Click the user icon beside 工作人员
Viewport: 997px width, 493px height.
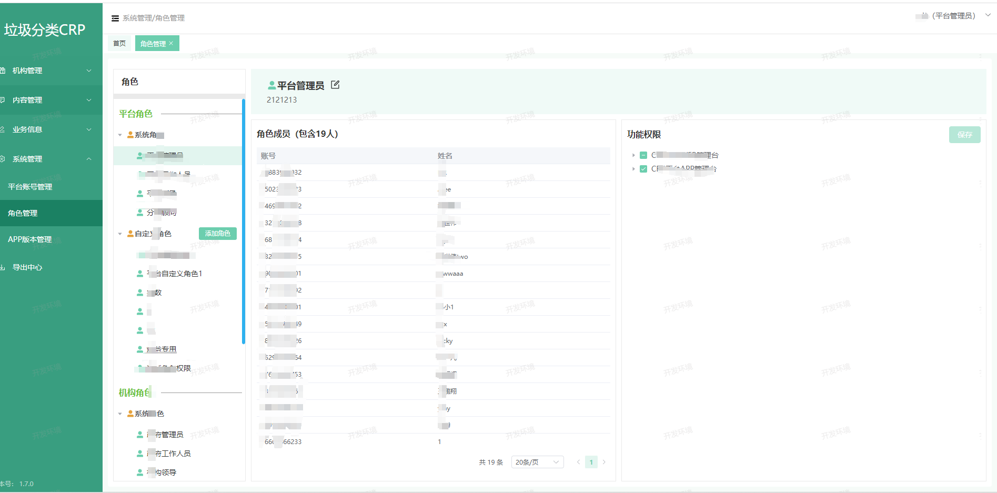tap(140, 454)
